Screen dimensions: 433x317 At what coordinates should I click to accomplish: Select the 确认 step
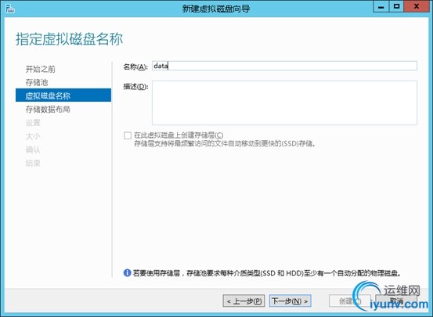click(x=33, y=149)
